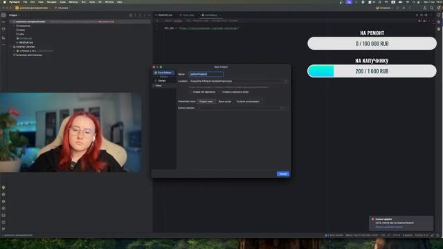443x249 pixels.
Task: Open the Navigate menu
Action: [51, 2]
